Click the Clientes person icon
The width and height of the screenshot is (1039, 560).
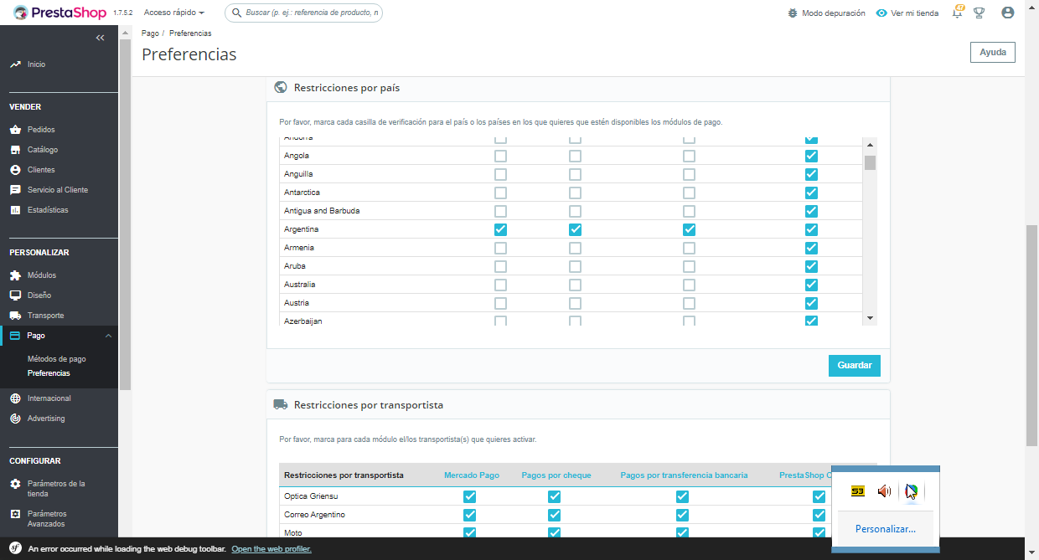point(15,170)
